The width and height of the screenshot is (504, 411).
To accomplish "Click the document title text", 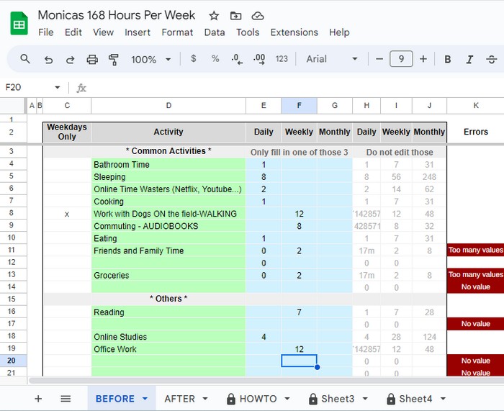I will click(117, 15).
